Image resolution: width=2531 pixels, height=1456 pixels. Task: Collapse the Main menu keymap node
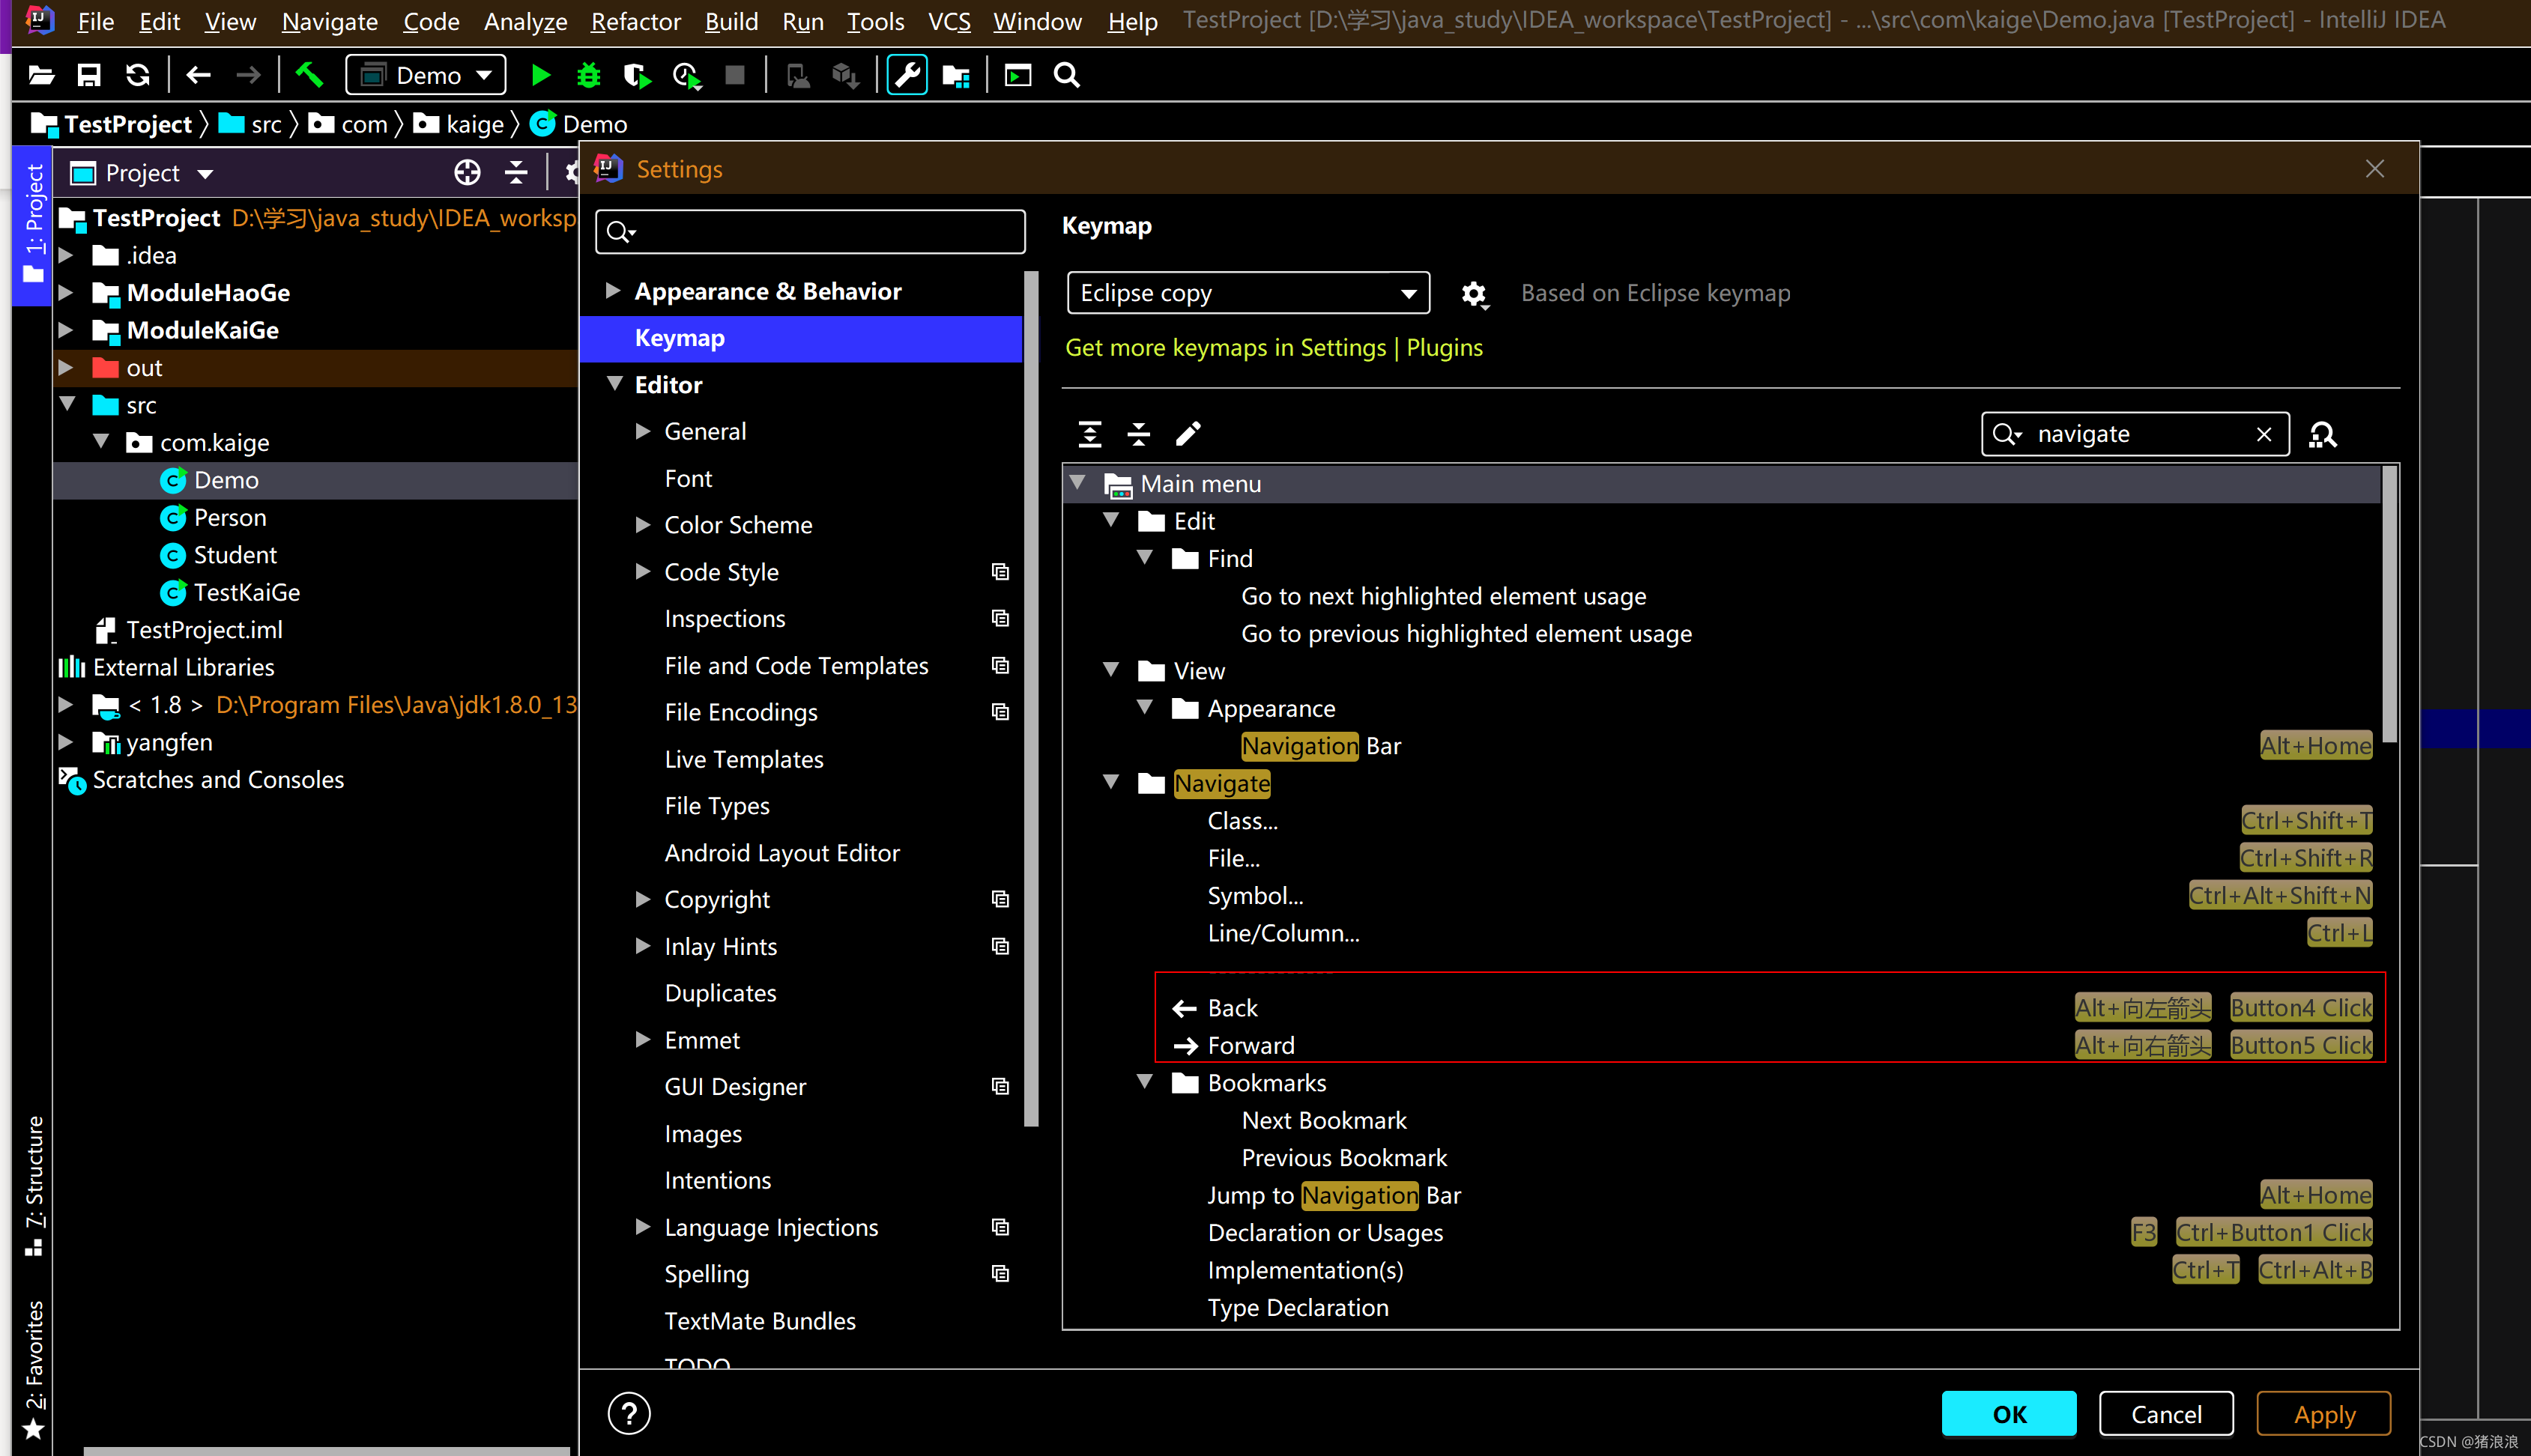[1077, 483]
